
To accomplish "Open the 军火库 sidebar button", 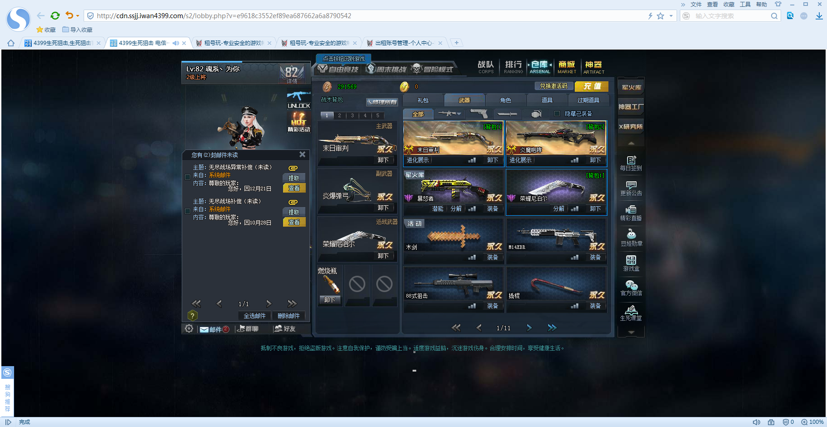I will (x=631, y=87).
